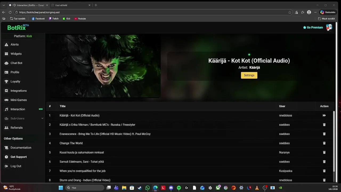Delete Kuusi kuuta ja saturnuksen renkaat
The width and height of the screenshot is (341, 192).
pyautogui.click(x=324, y=153)
